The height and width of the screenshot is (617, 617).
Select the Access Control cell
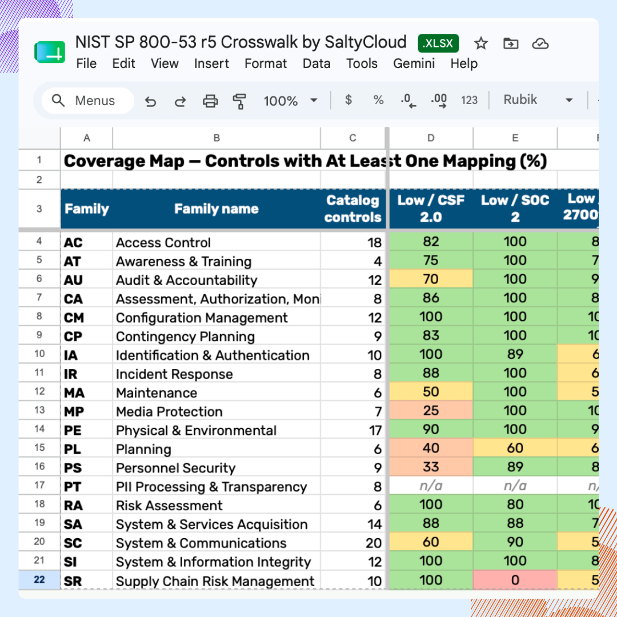(x=217, y=242)
